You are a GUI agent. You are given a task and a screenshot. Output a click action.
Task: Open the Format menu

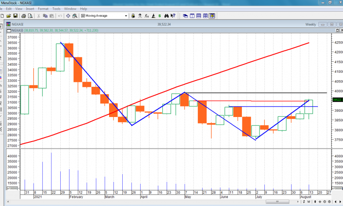click(43, 8)
